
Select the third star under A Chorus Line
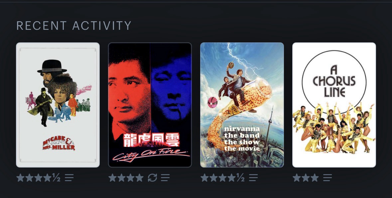(x=314, y=177)
